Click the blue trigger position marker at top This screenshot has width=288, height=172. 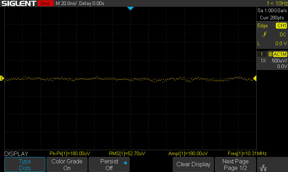click(130, 8)
